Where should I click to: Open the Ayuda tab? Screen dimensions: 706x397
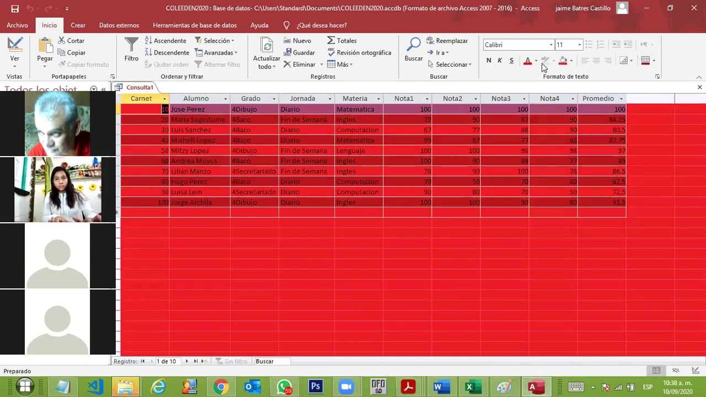[259, 25]
